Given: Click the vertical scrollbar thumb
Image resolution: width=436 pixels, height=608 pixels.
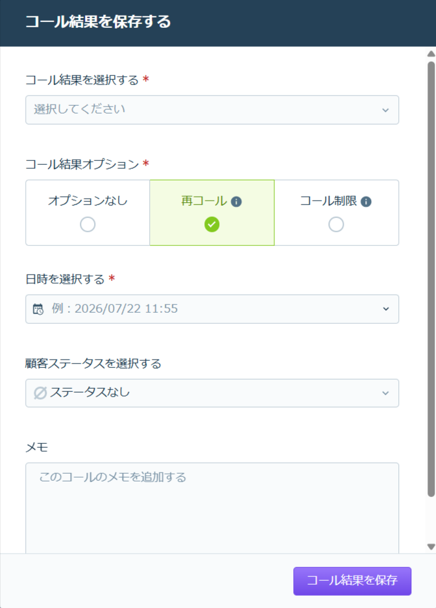Looking at the screenshot, I should 431,279.
